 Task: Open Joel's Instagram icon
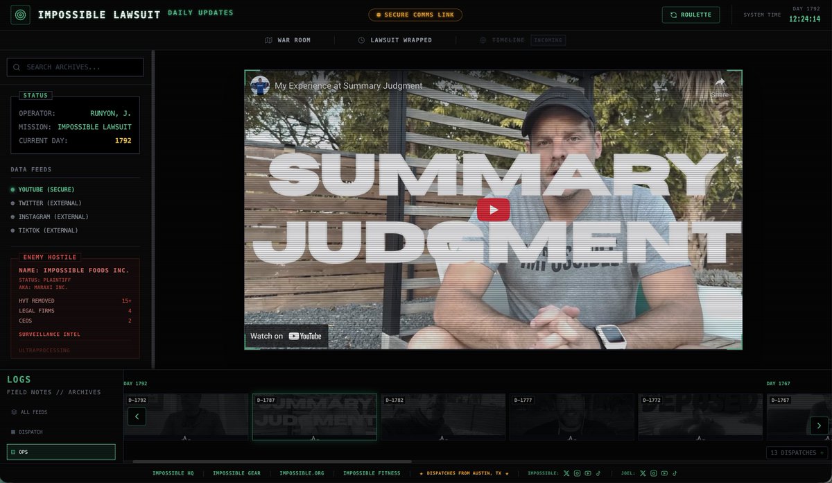pos(654,473)
